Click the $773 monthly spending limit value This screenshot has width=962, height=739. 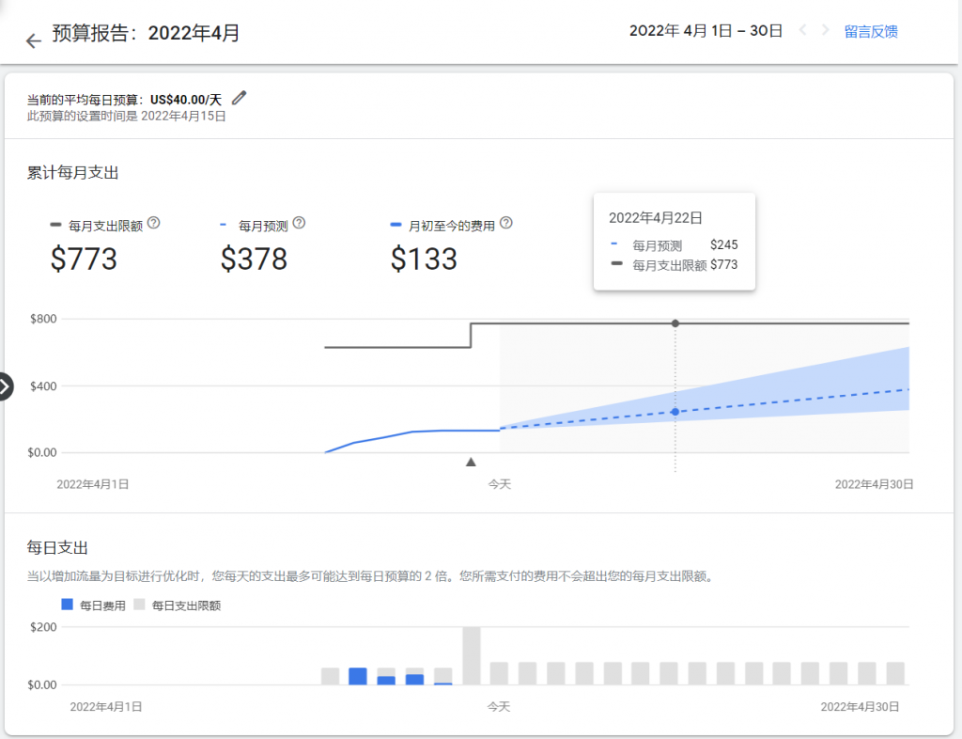click(x=84, y=259)
